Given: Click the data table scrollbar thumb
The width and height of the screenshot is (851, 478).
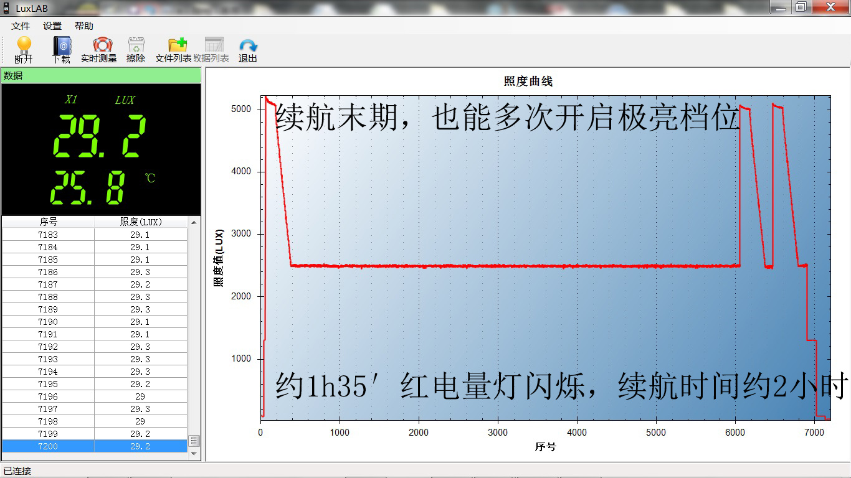Looking at the screenshot, I should (x=194, y=441).
